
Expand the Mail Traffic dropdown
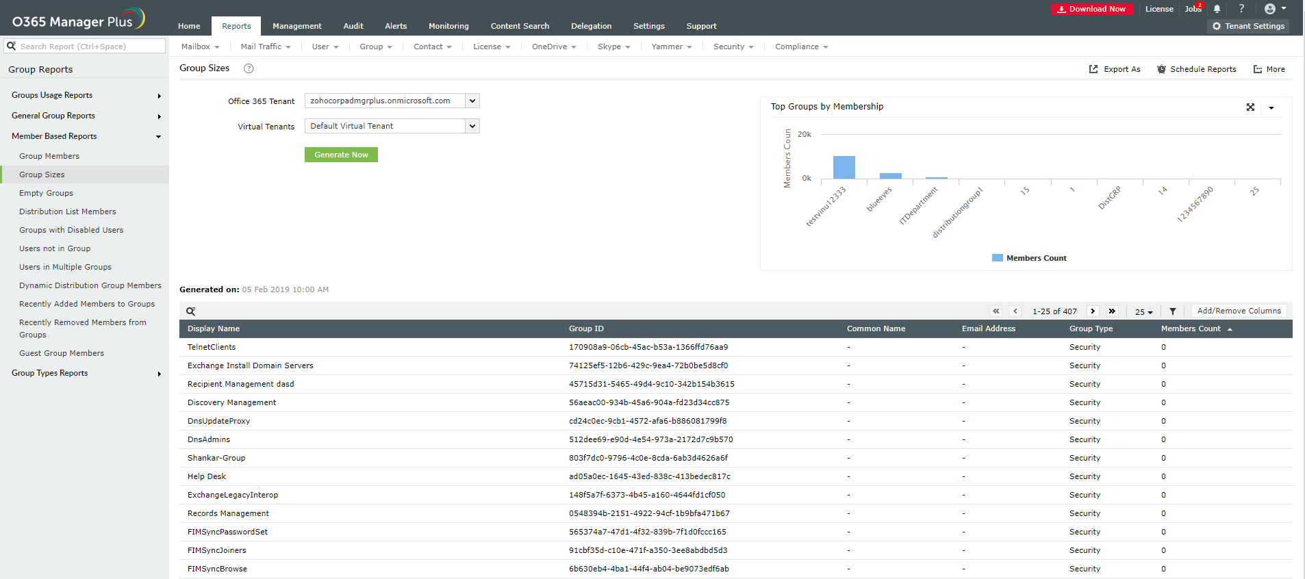click(266, 47)
